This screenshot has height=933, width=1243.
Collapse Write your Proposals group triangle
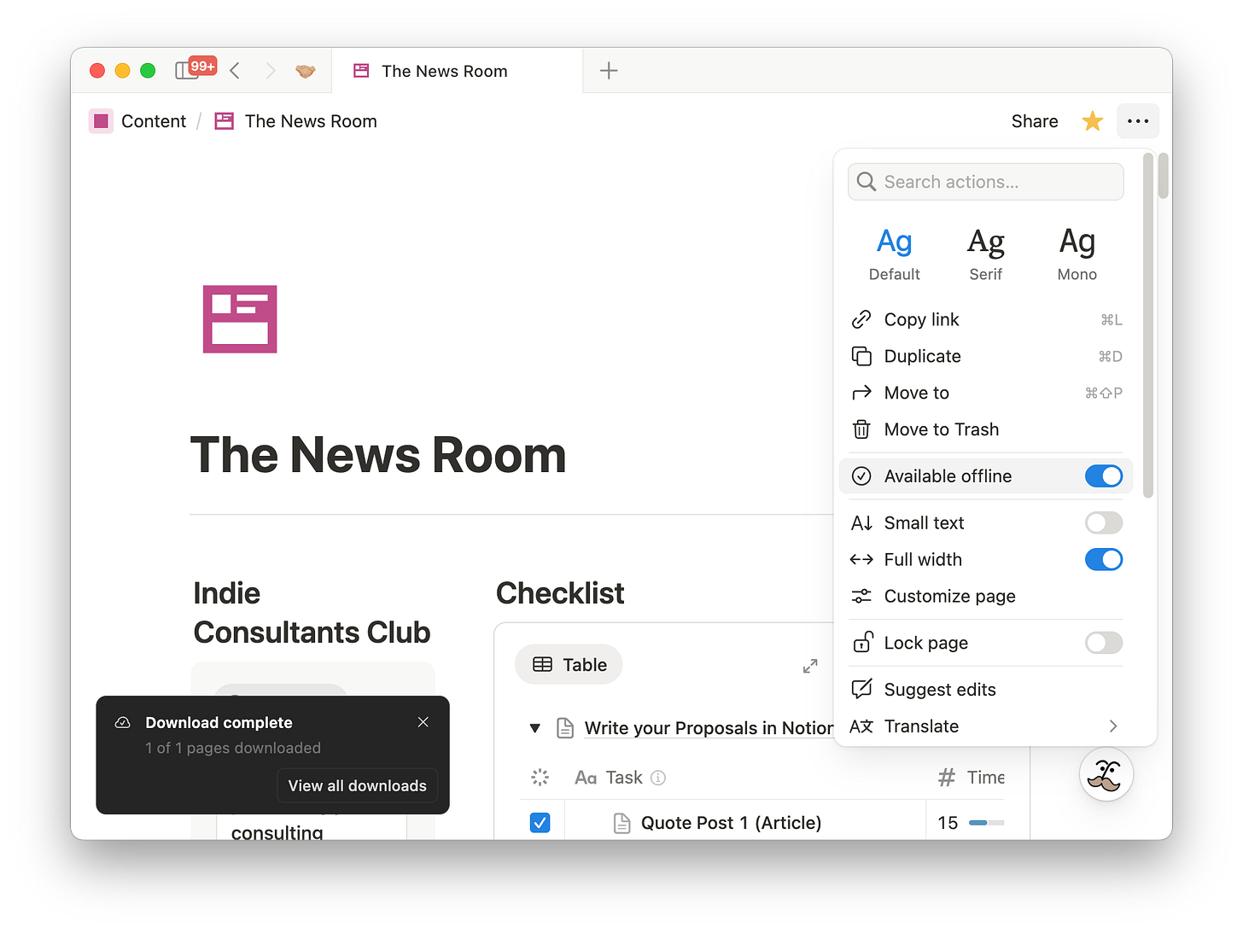coord(535,728)
